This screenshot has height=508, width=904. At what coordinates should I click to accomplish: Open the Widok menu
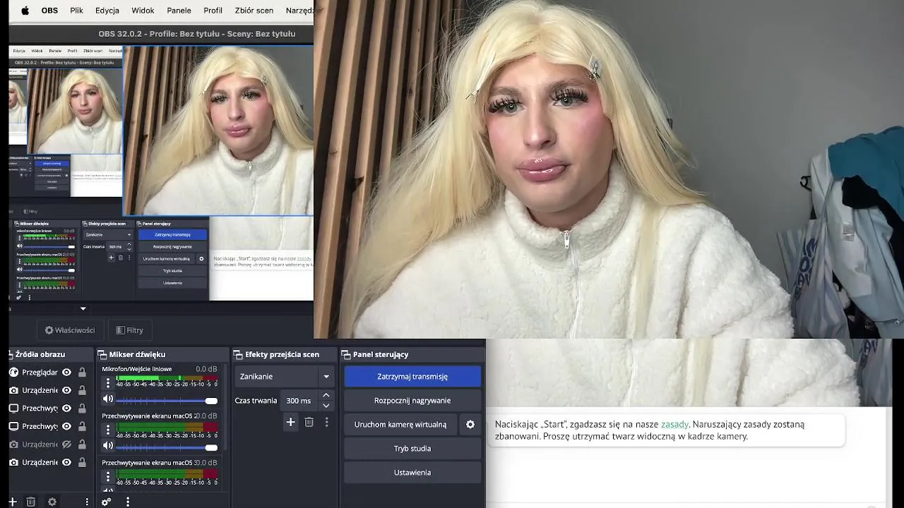(143, 11)
